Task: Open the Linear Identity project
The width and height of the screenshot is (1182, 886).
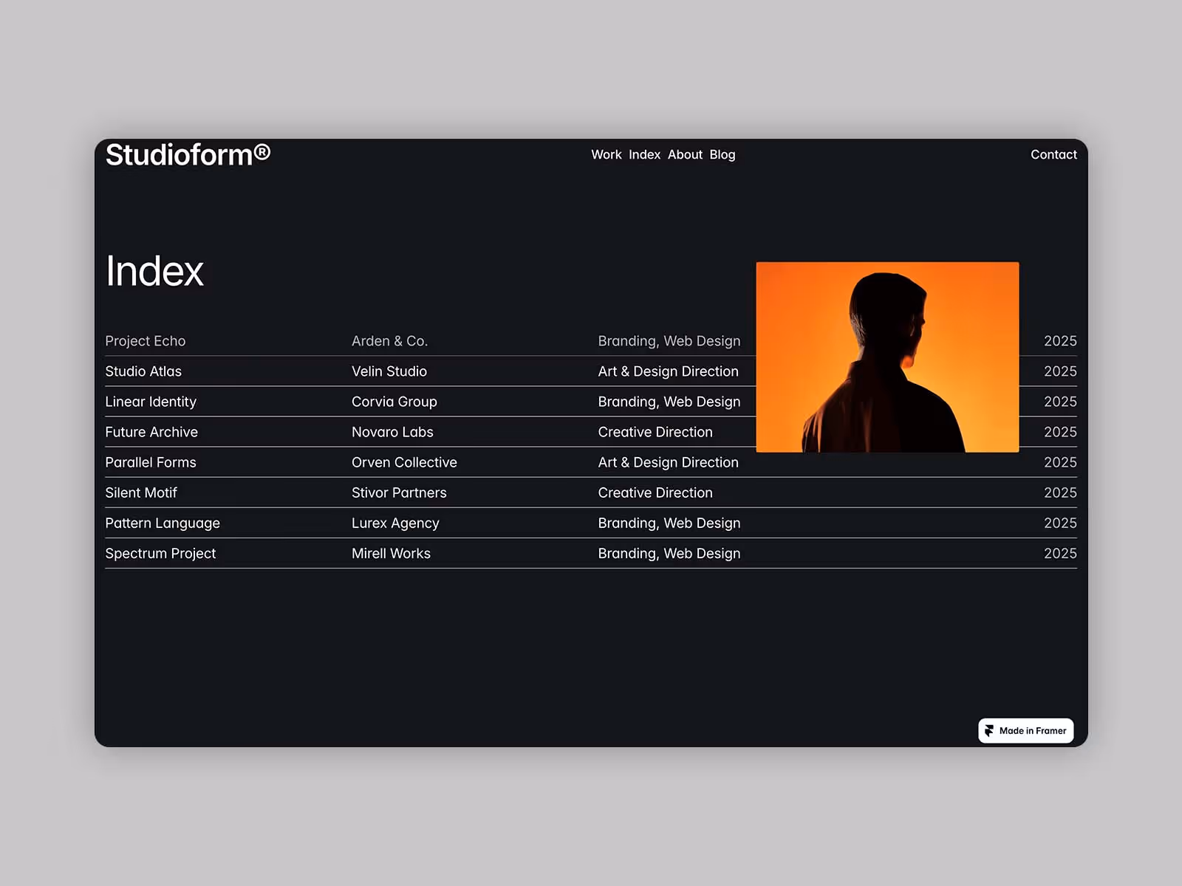Action: [x=151, y=402]
